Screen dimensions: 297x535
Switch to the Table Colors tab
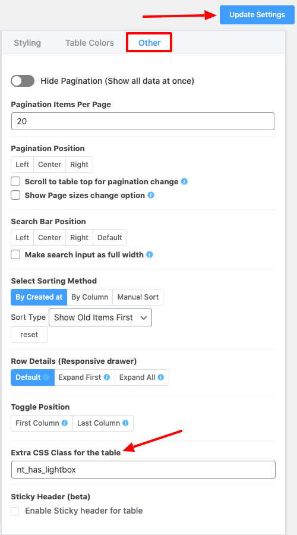pos(90,43)
